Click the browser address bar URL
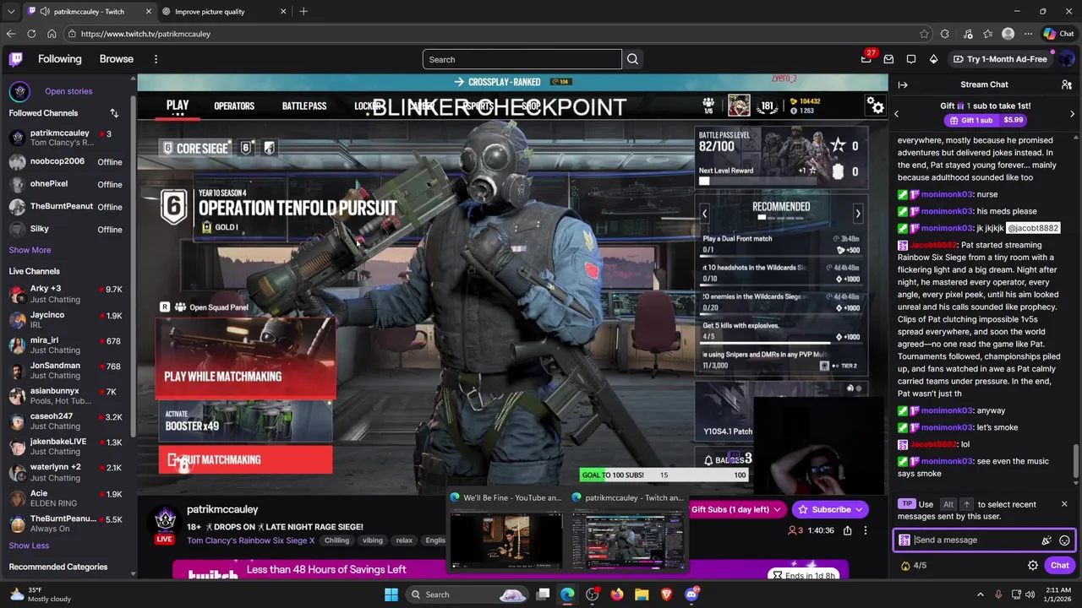The width and height of the screenshot is (1082, 608). pyautogui.click(x=145, y=34)
